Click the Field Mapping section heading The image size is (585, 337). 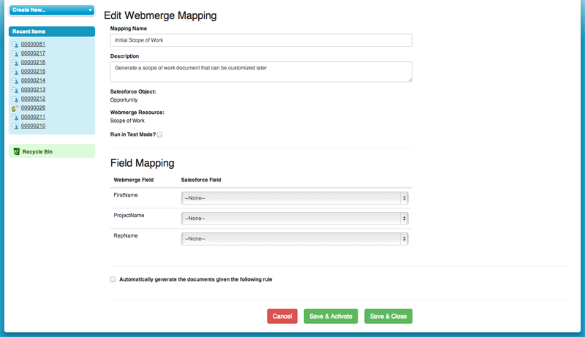(142, 163)
